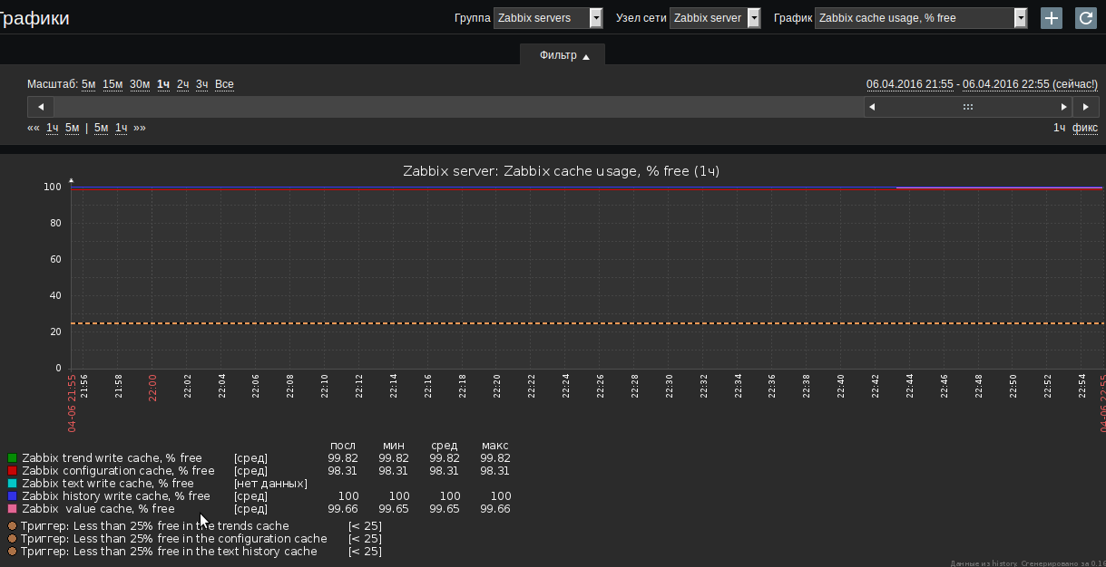Jump back using the «« link

click(34, 128)
